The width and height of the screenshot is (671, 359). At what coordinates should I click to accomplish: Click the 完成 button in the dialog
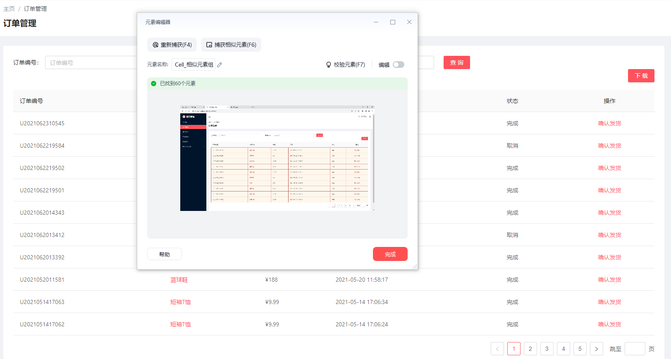tap(390, 254)
